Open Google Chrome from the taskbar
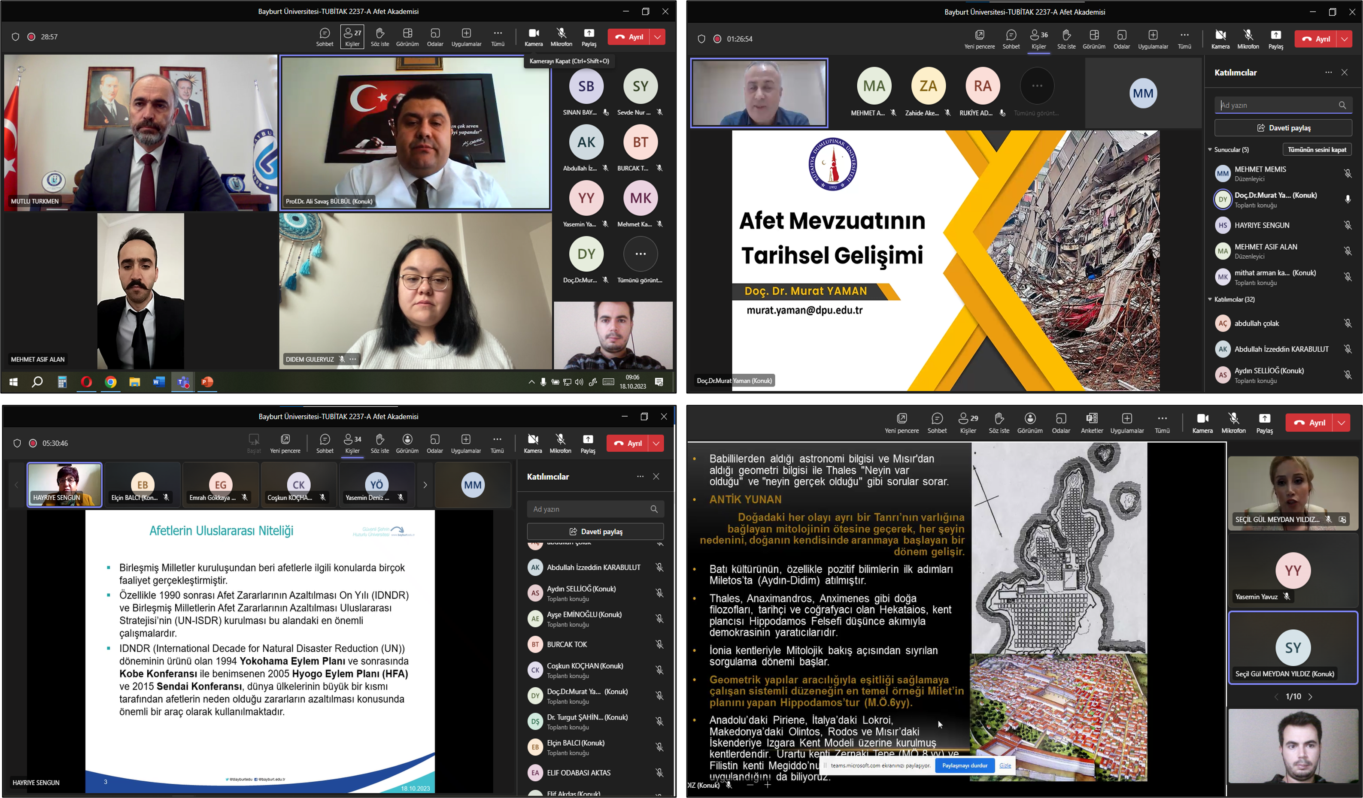 (x=110, y=382)
